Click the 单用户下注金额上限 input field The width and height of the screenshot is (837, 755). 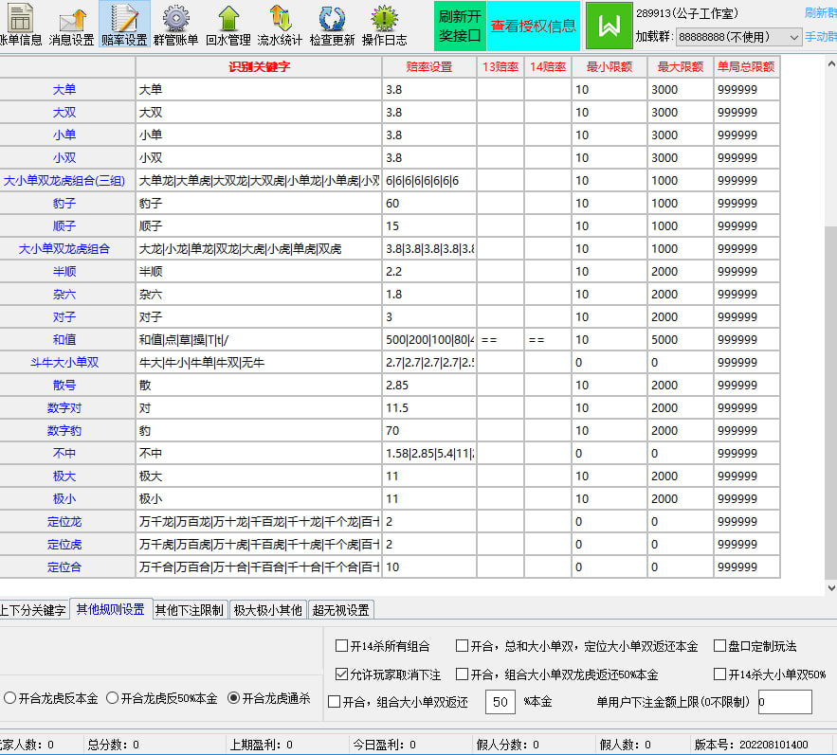784,702
